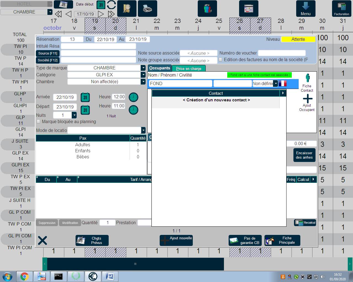Expand the Nuits count dropdown

pos(74,115)
